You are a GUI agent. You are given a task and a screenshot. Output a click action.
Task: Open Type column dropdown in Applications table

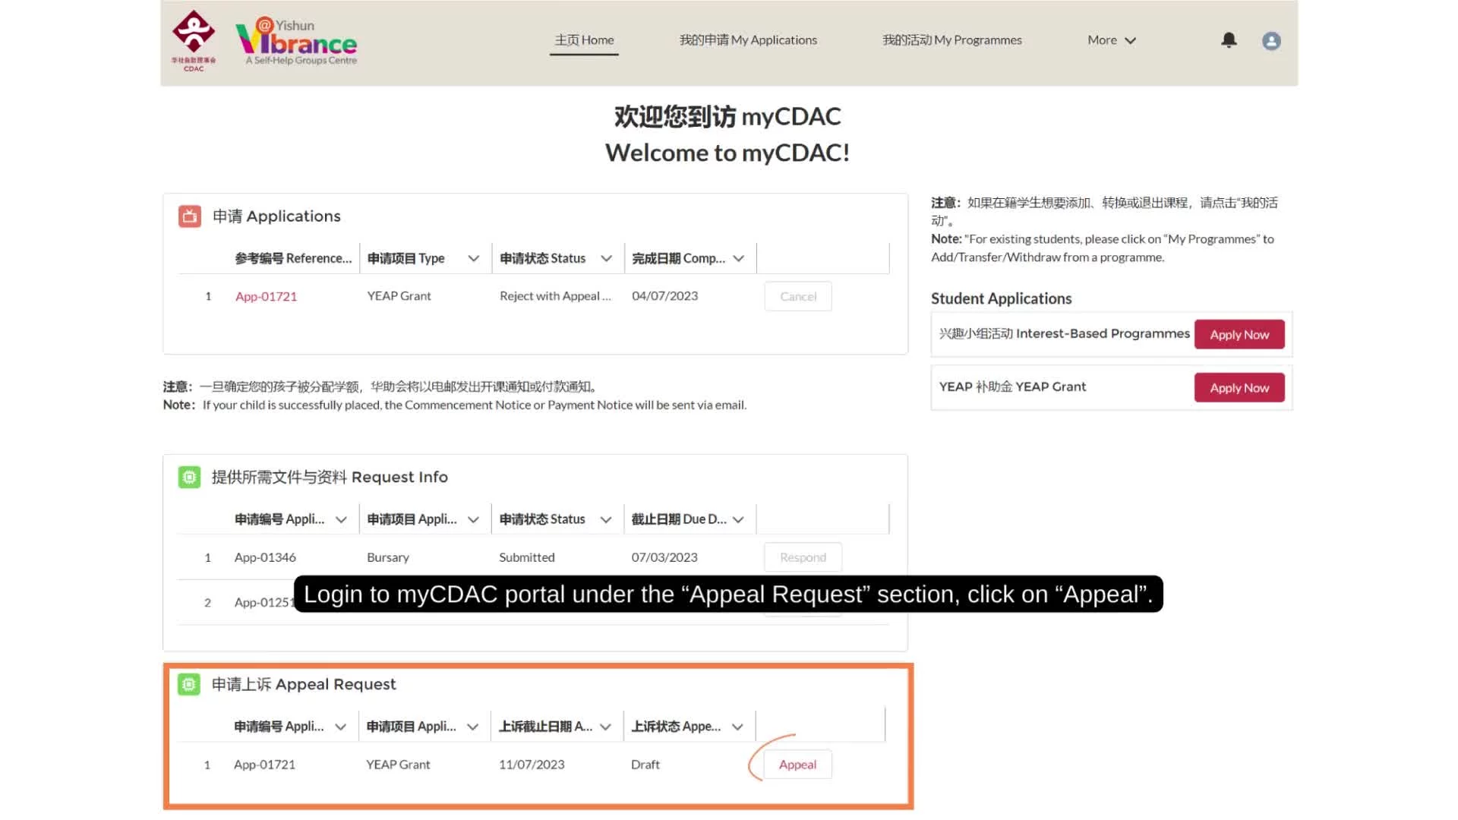coord(474,259)
